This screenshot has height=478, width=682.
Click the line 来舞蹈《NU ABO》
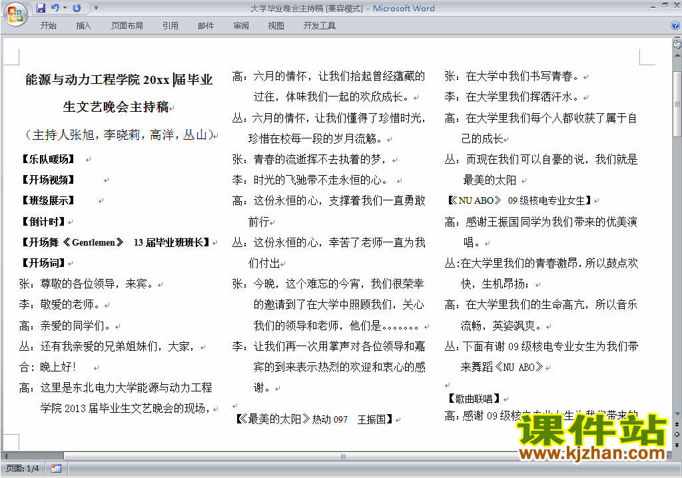(502, 367)
